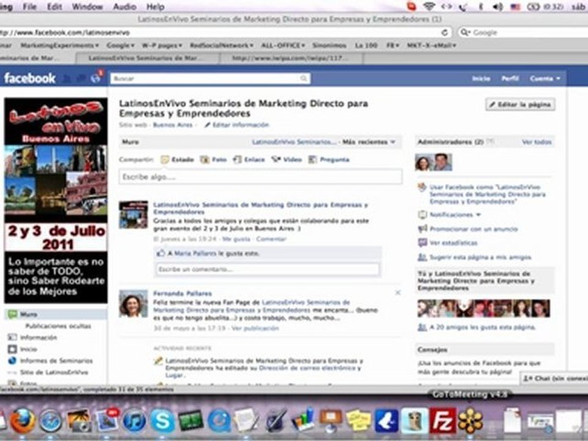Screen dimensions: 588x441
Task: Open the ALL-OFFICE bookmarks folder
Action: click(283, 45)
